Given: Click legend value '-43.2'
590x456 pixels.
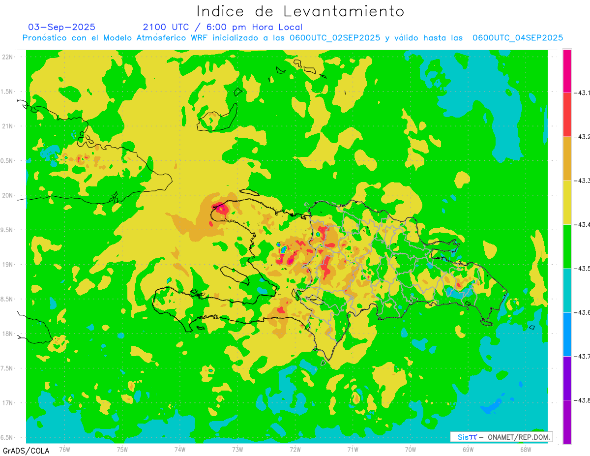Looking at the screenshot, I should tap(582, 137).
